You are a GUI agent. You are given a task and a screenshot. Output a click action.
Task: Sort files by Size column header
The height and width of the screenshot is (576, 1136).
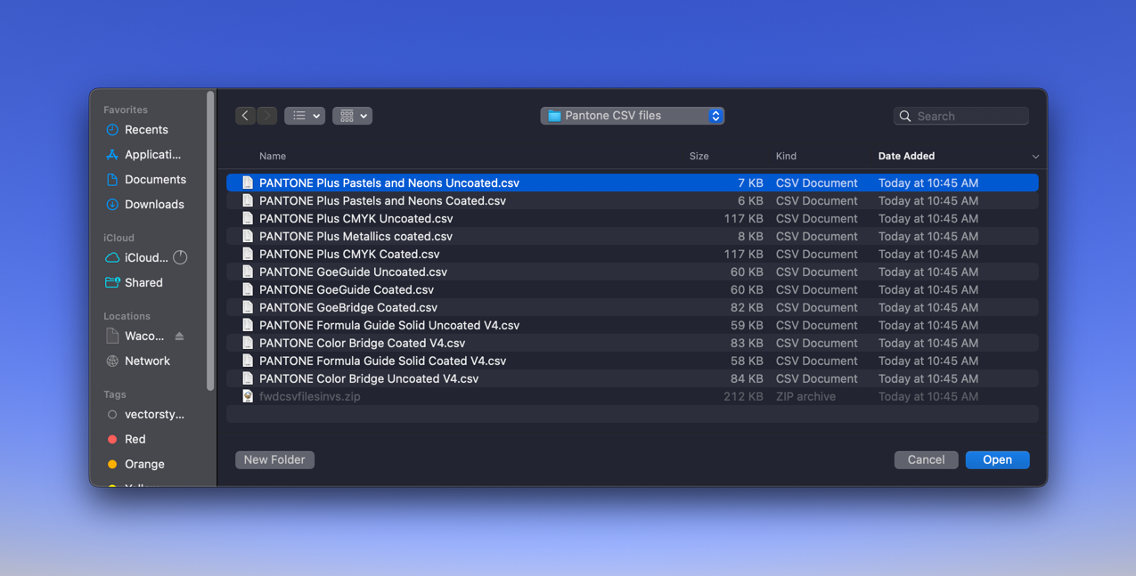coord(699,156)
